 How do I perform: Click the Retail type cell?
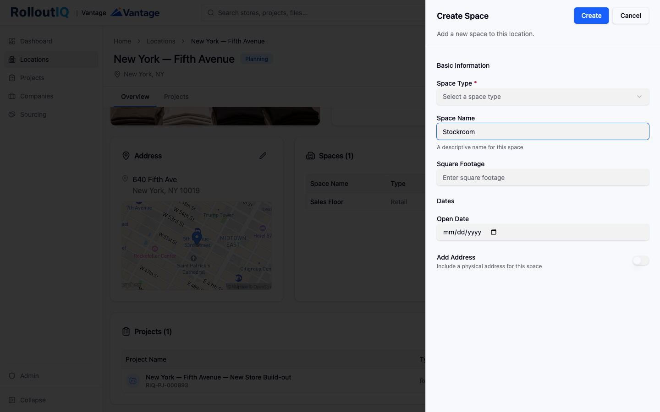[399, 202]
